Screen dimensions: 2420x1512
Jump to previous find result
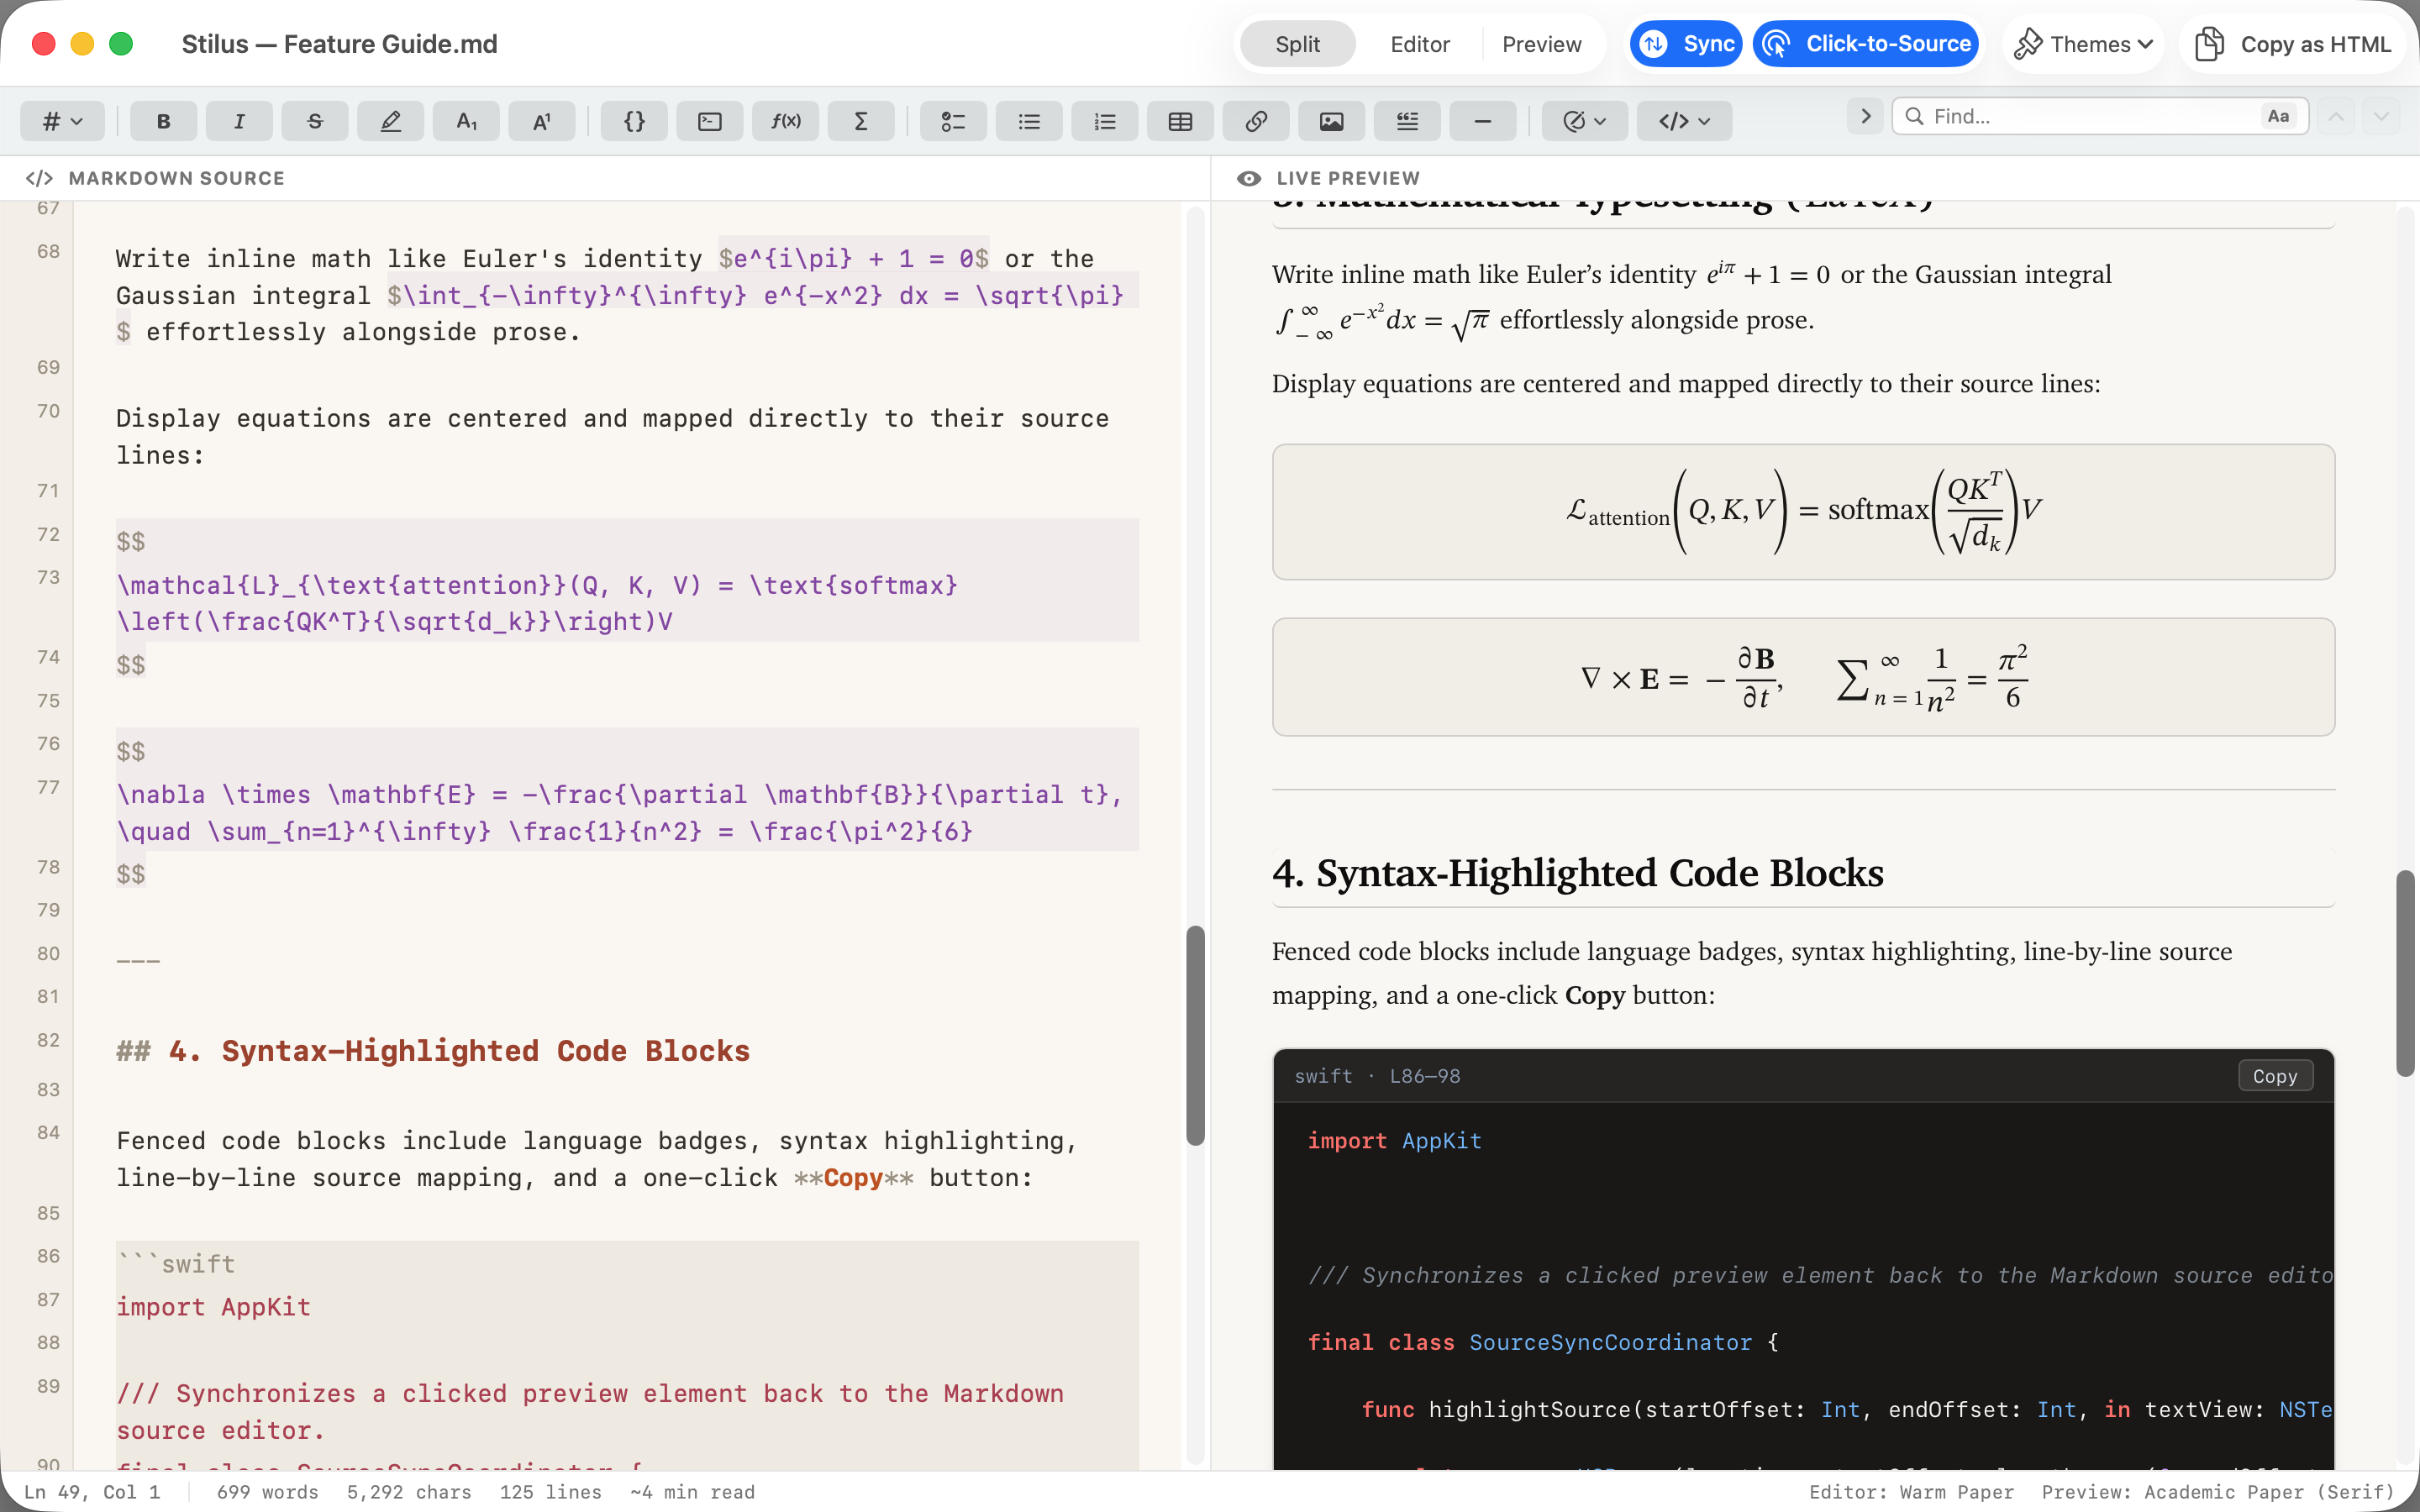tap(2336, 116)
